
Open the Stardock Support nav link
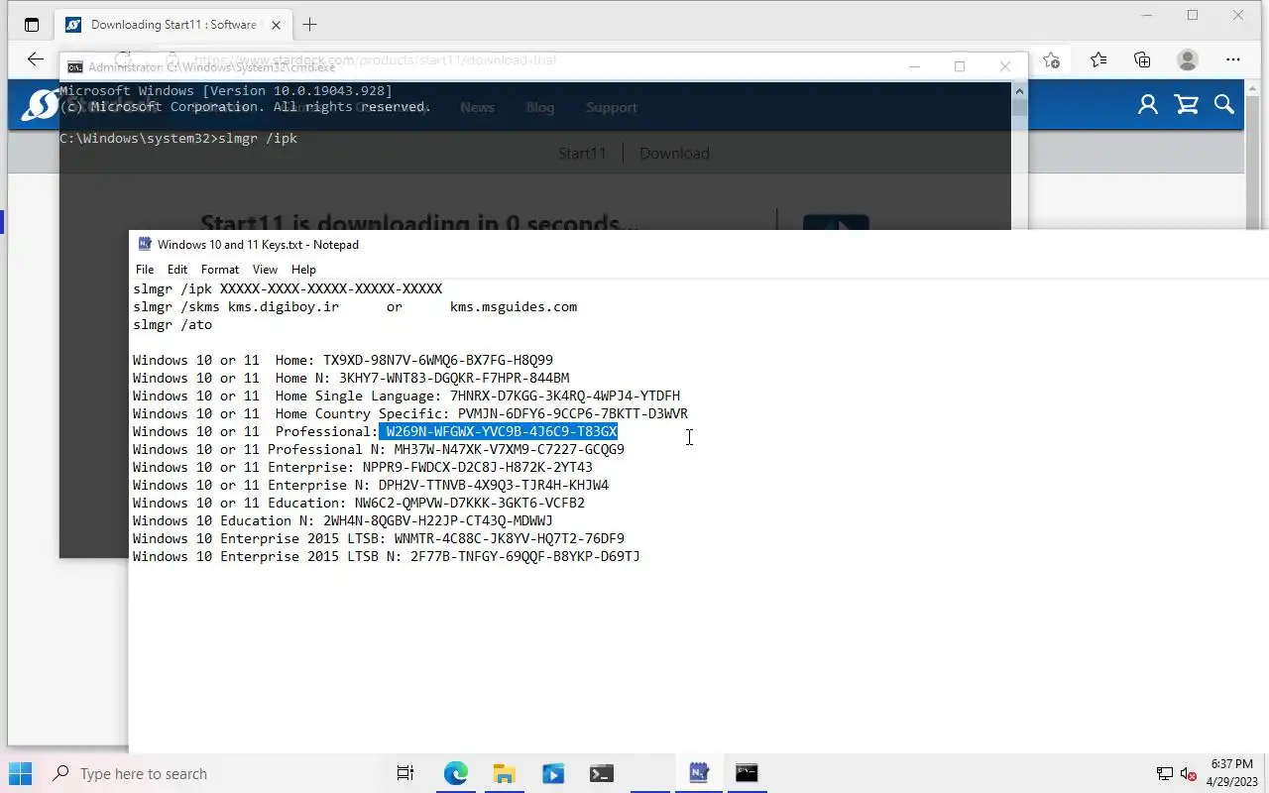[611, 107]
